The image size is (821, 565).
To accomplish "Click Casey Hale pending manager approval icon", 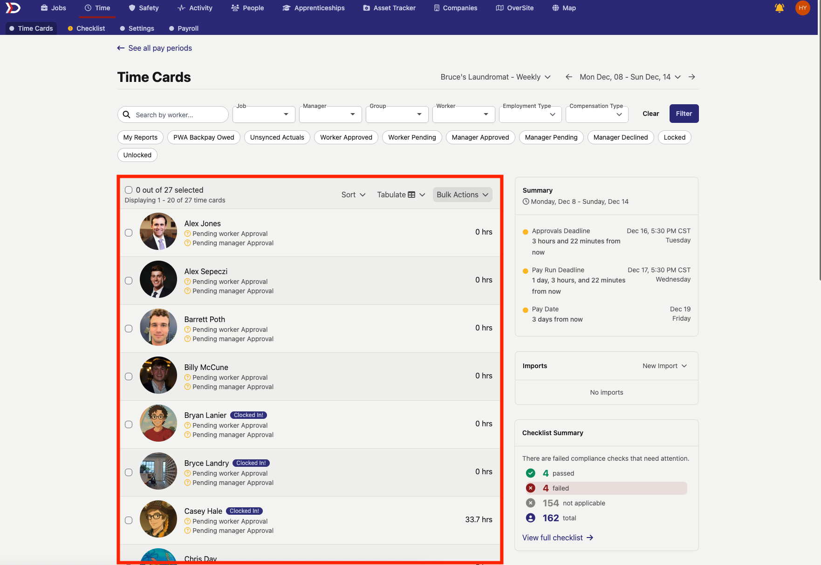I will coord(187,531).
